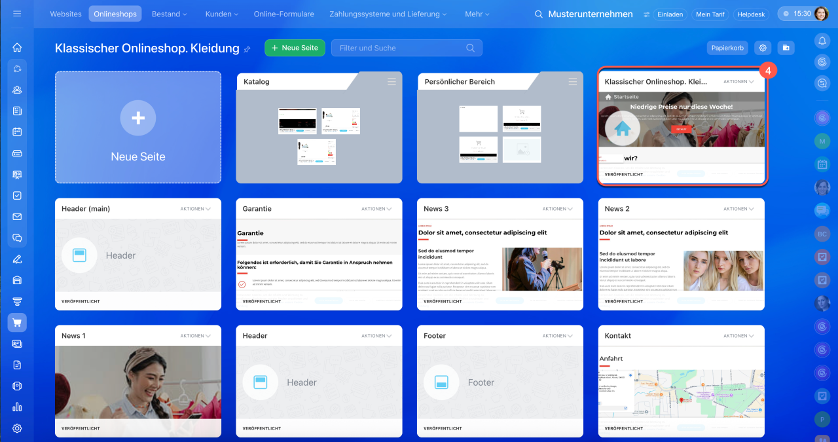Expand the Mehr dropdown menu
The height and width of the screenshot is (442, 838).
pos(477,14)
